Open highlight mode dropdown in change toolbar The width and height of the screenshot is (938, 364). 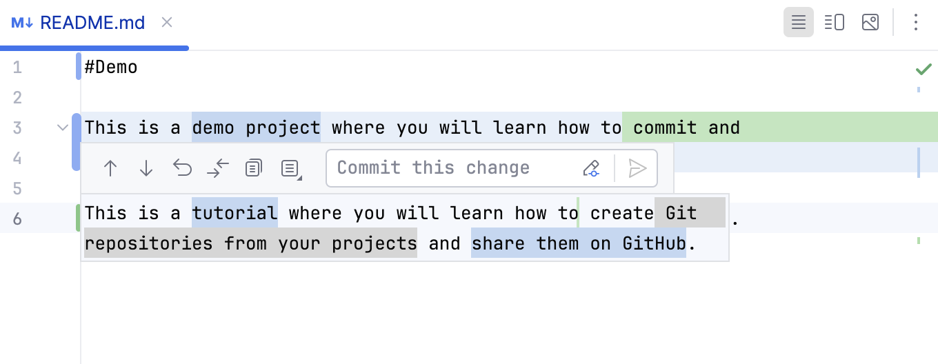click(x=290, y=168)
